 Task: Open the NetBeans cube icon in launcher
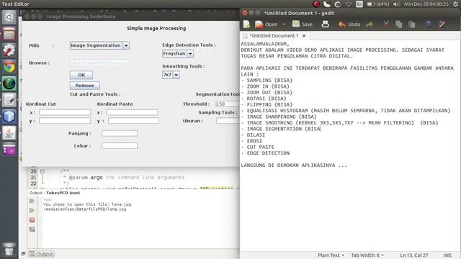9,117
